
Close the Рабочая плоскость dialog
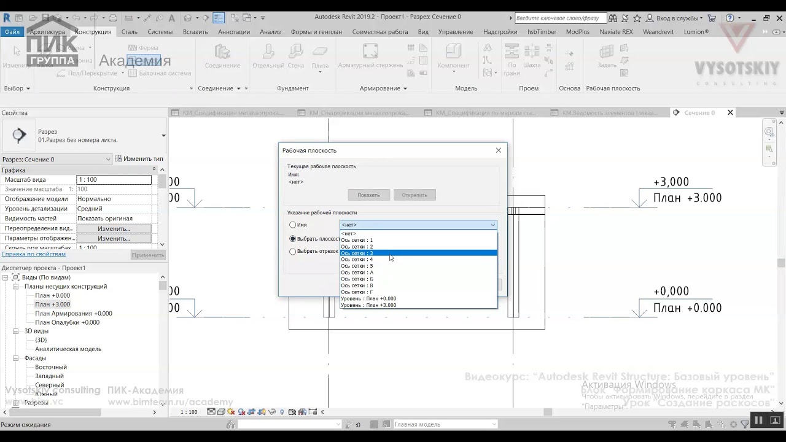coord(499,150)
